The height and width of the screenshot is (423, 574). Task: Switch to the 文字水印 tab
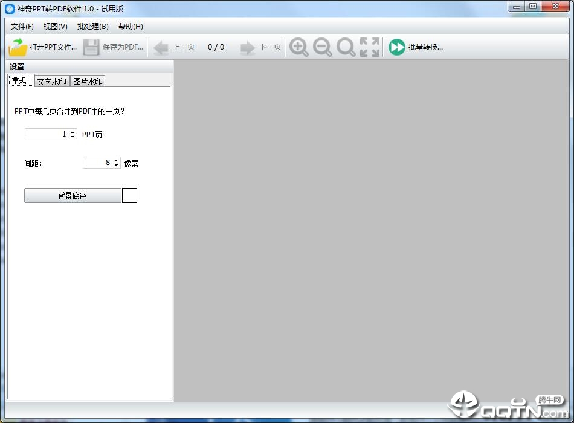[51, 82]
